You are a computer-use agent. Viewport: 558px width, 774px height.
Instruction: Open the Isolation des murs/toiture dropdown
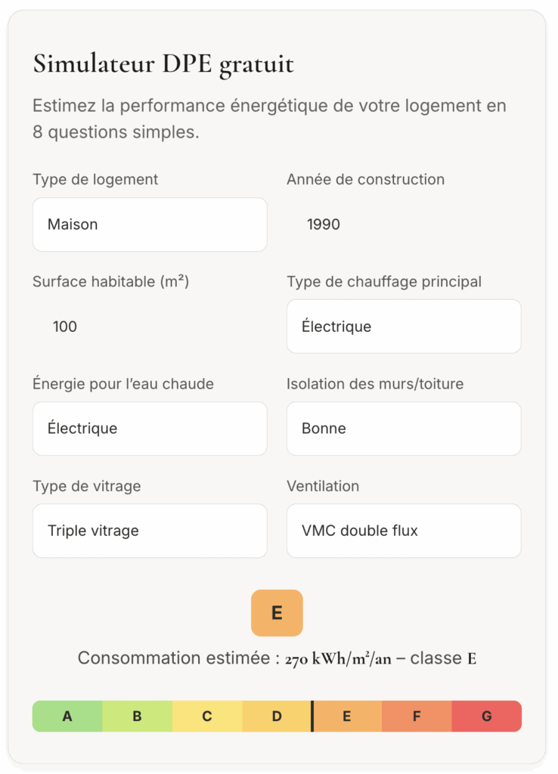pos(403,429)
